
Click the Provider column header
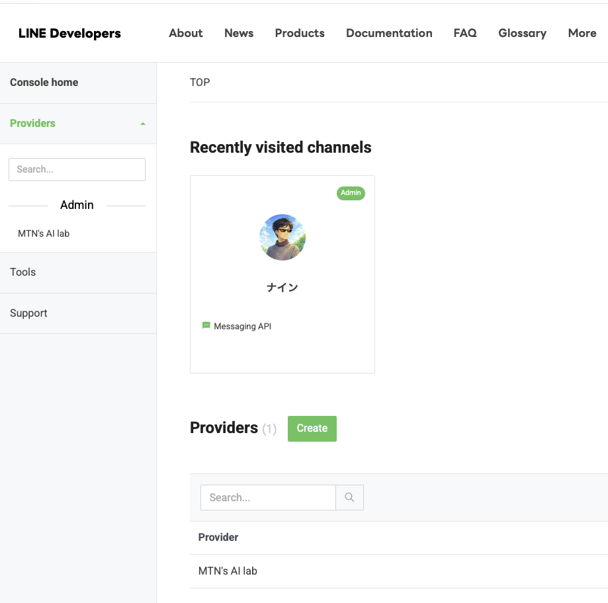point(218,538)
